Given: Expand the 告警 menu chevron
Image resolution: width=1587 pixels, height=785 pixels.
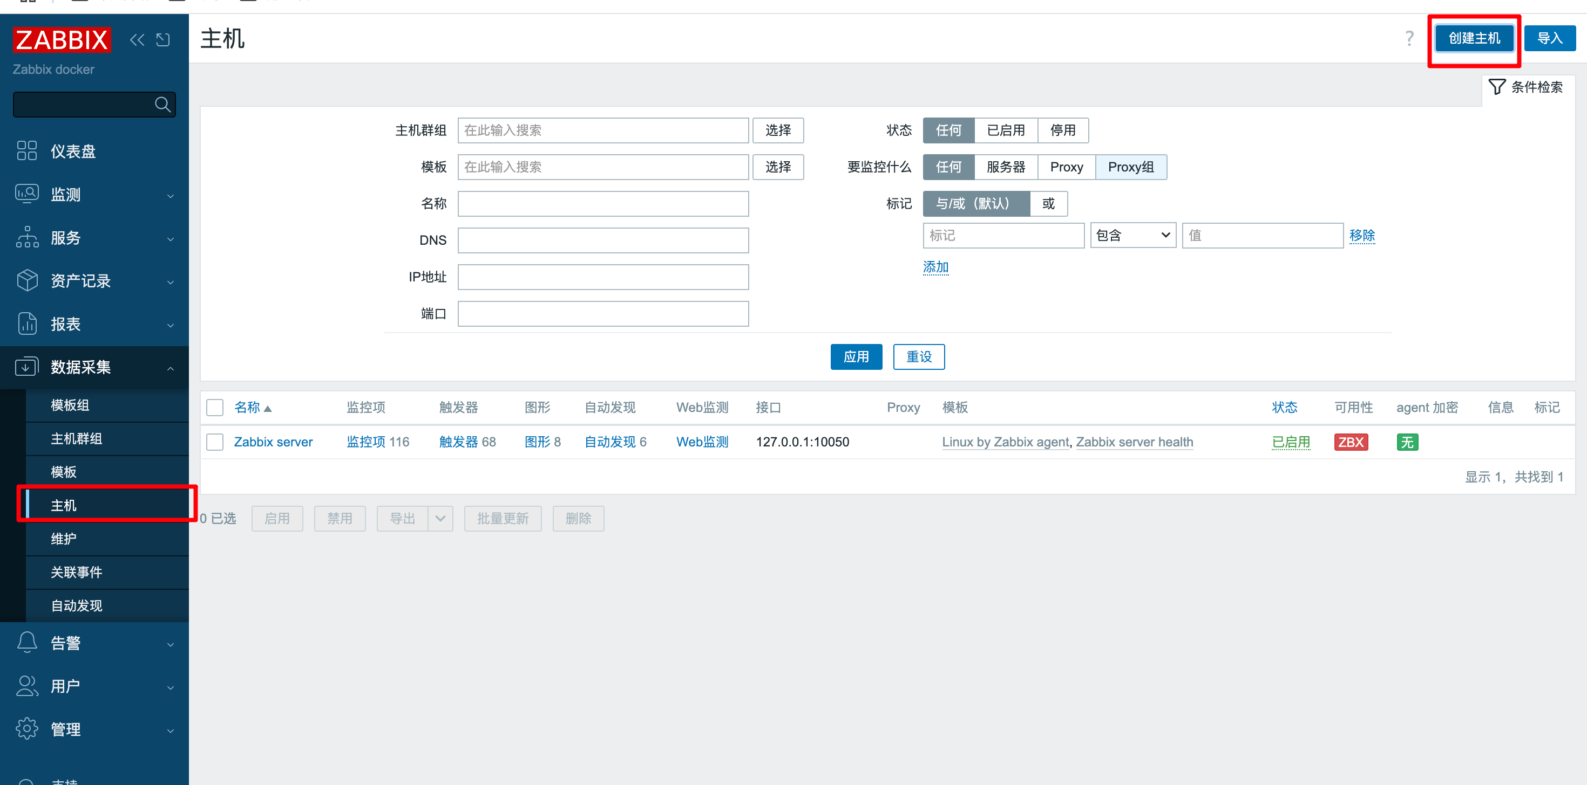Looking at the screenshot, I should point(171,645).
